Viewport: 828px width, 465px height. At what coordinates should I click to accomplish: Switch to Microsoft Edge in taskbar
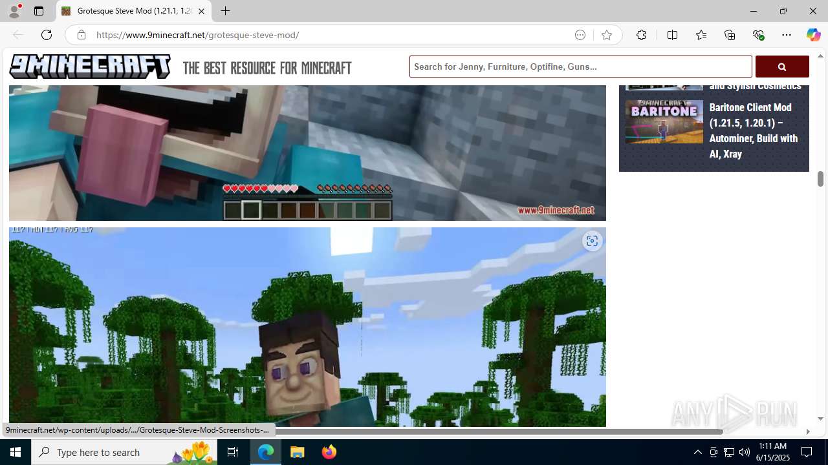[266, 452]
